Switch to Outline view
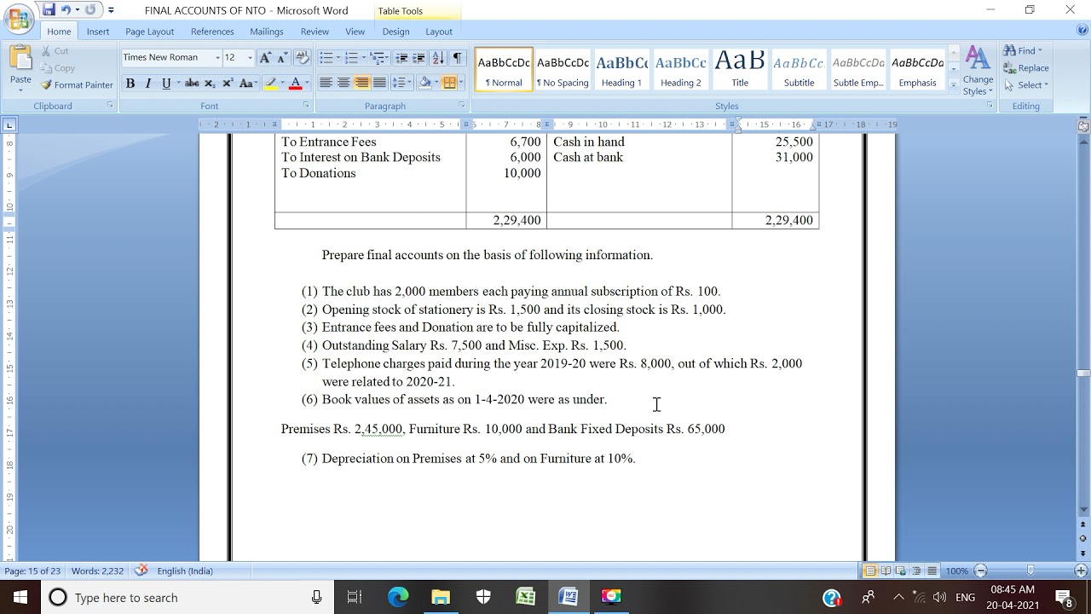This screenshot has width=1091, height=614. pos(917,571)
